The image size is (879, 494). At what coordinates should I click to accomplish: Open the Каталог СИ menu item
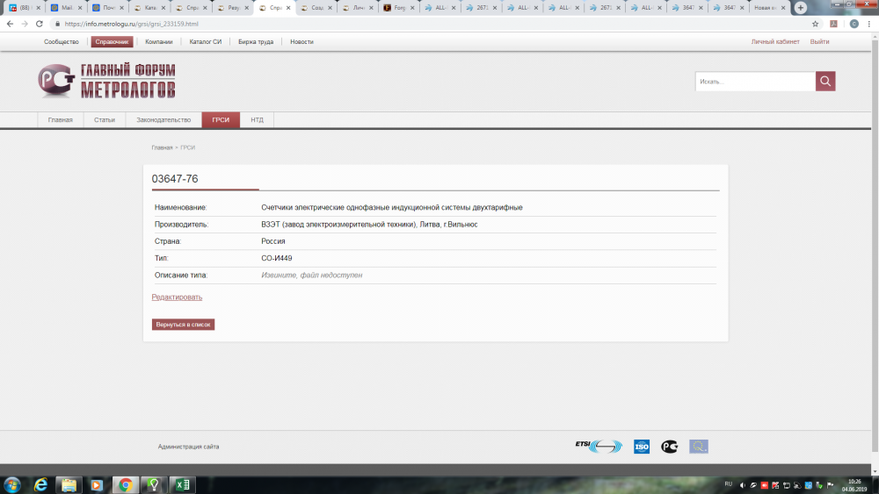[x=205, y=42]
